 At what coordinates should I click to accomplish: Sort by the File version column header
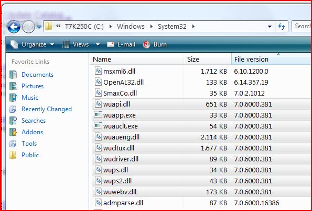point(272,59)
